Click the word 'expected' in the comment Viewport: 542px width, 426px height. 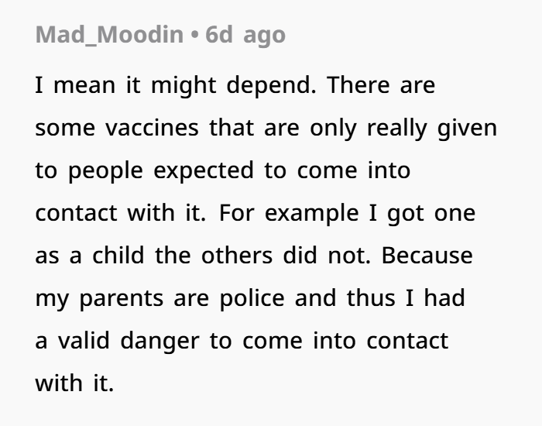point(204,170)
